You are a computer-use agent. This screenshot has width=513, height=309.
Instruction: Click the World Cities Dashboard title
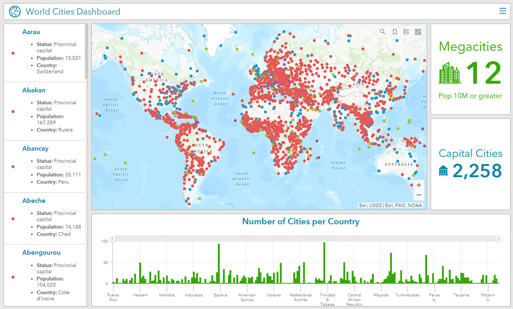(x=72, y=12)
